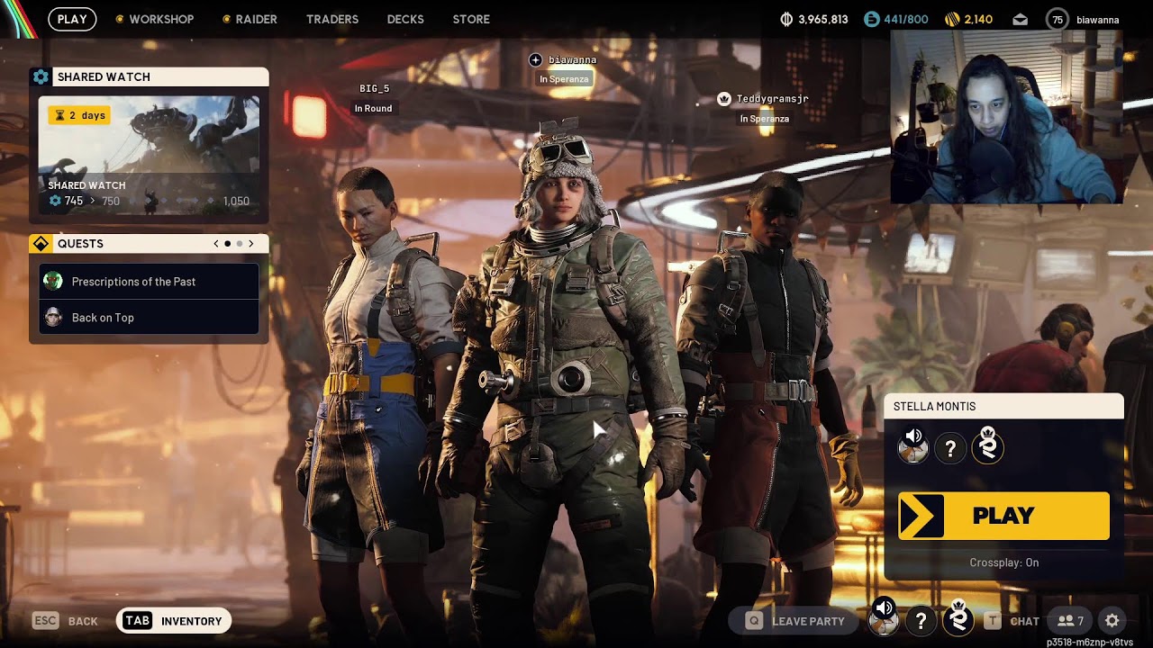Open the DECKS tab
The image size is (1153, 648).
pyautogui.click(x=405, y=19)
